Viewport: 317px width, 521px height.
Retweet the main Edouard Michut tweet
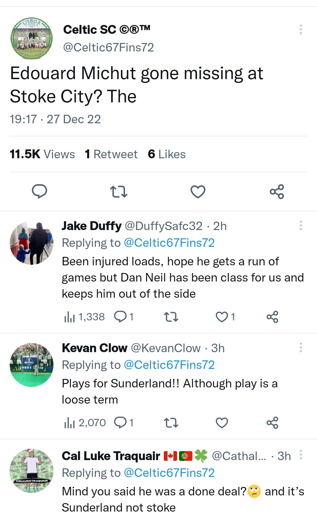119,192
